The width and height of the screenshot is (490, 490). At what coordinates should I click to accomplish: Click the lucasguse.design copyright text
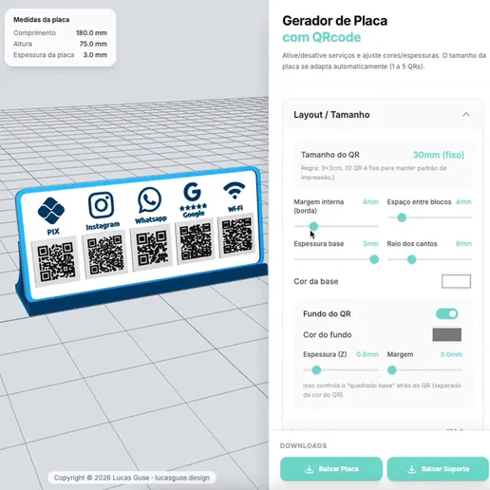[182, 478]
